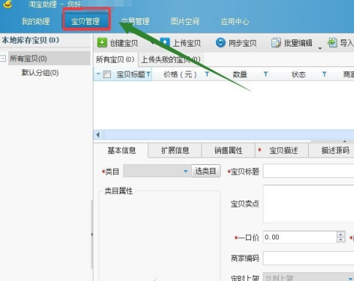Expand the small arrow before header checkbox
This screenshot has width=354, height=281.
pos(99,74)
